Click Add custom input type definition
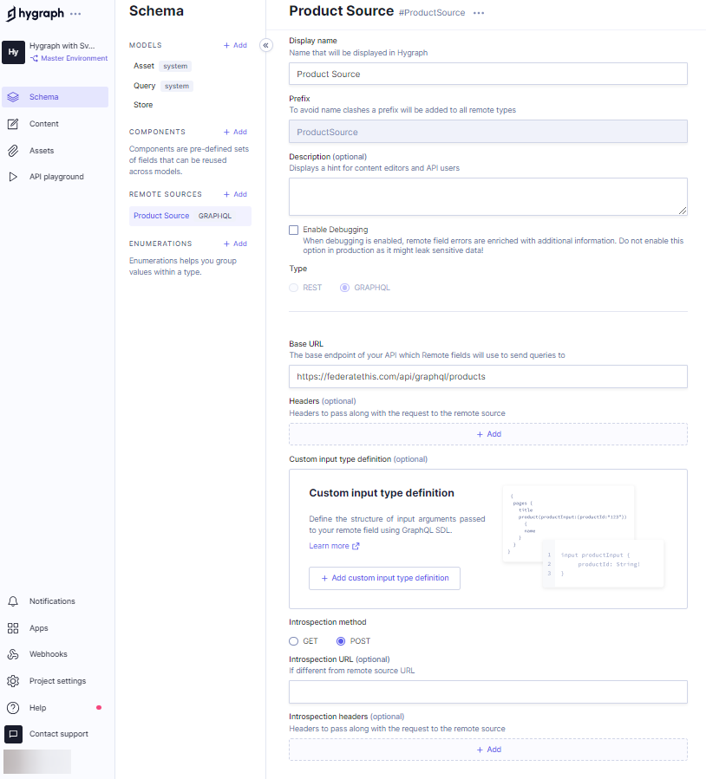Screen dimensions: 706x779 [384, 578]
